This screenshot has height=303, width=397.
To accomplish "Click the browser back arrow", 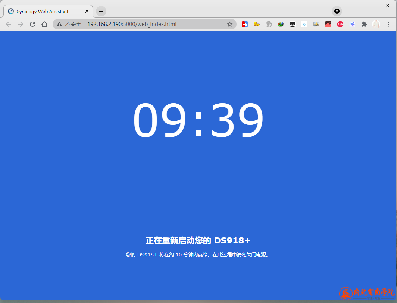I will click(9, 24).
